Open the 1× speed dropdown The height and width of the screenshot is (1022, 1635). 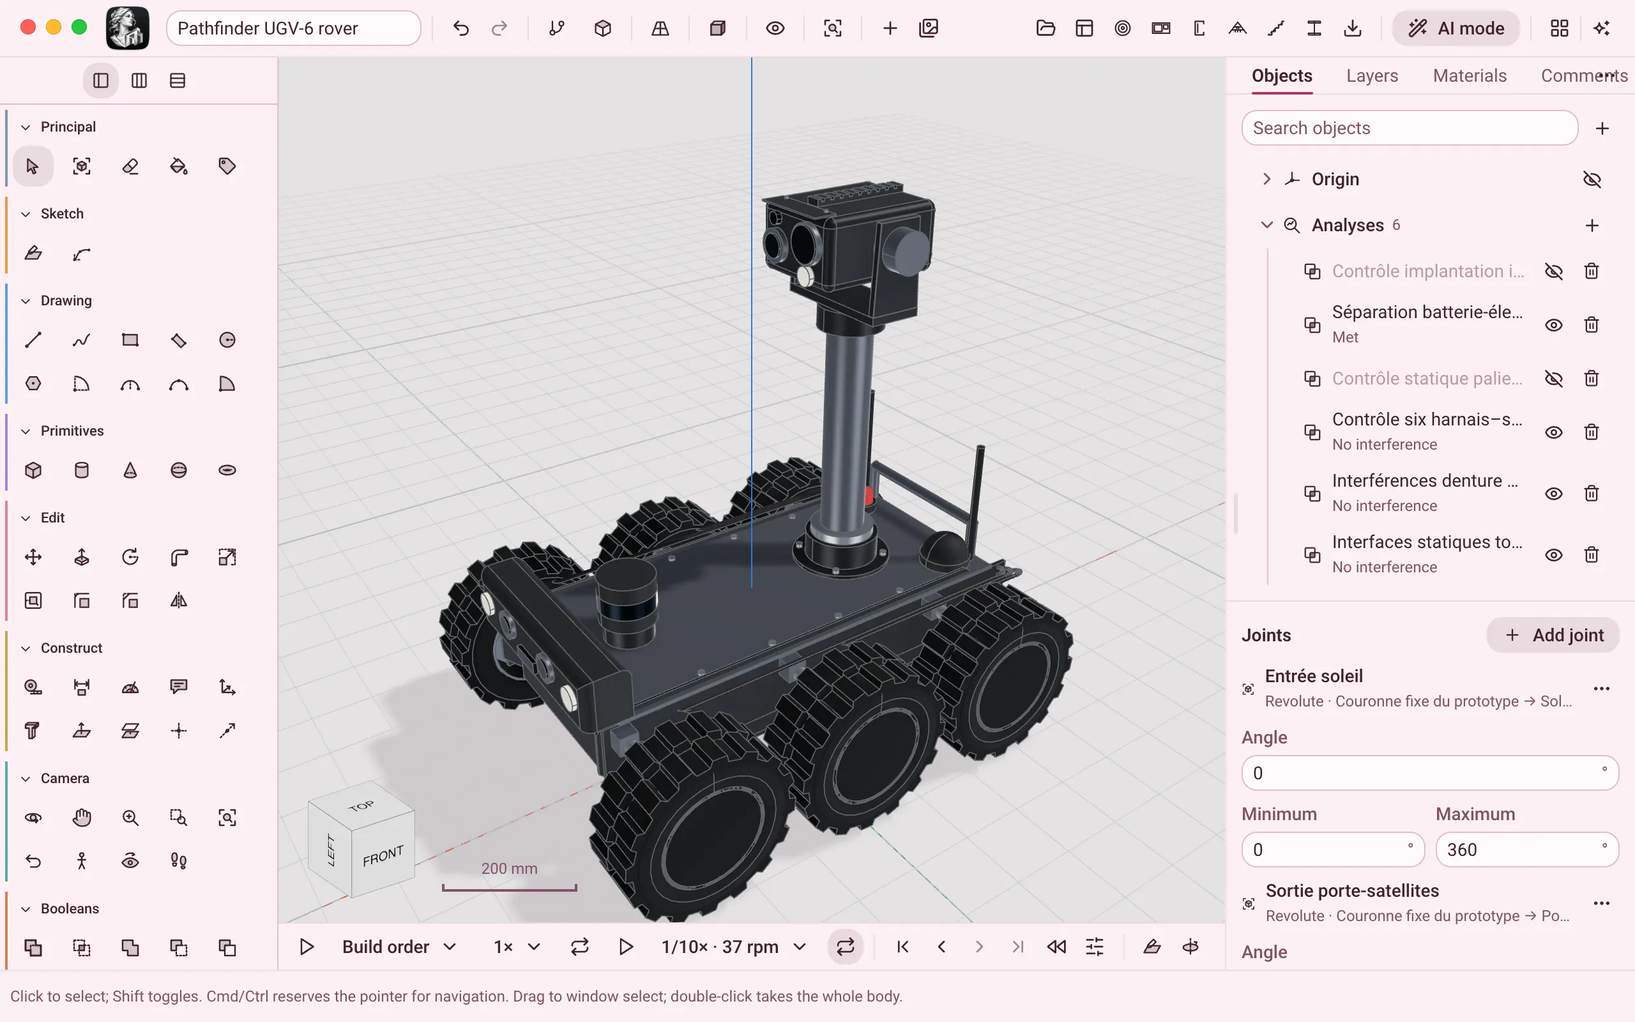[517, 947]
